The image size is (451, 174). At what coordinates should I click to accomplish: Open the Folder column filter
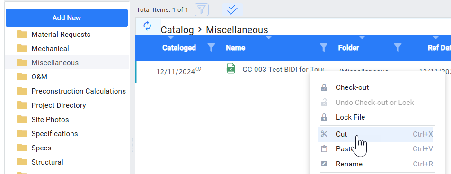coord(398,48)
